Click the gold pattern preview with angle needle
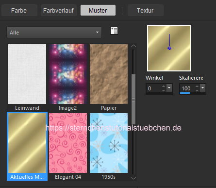 tap(169, 48)
